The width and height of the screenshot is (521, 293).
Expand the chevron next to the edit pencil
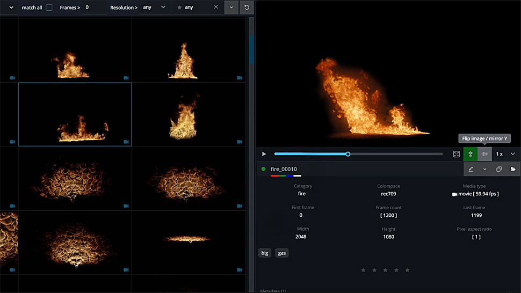point(485,169)
